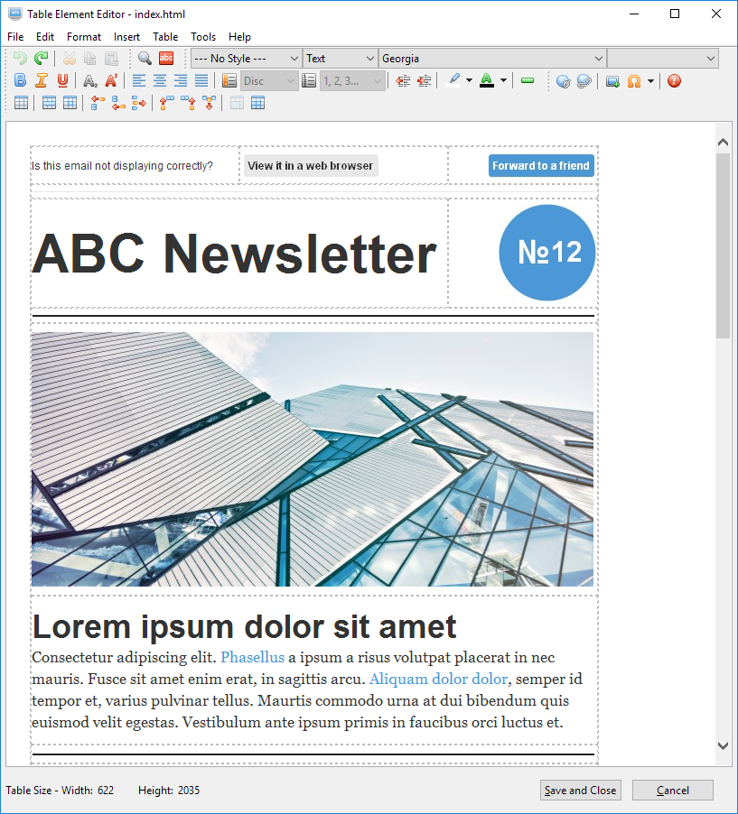This screenshot has height=814, width=738.
Task: Click the remove hyperlink globe icon
Action: [x=584, y=81]
